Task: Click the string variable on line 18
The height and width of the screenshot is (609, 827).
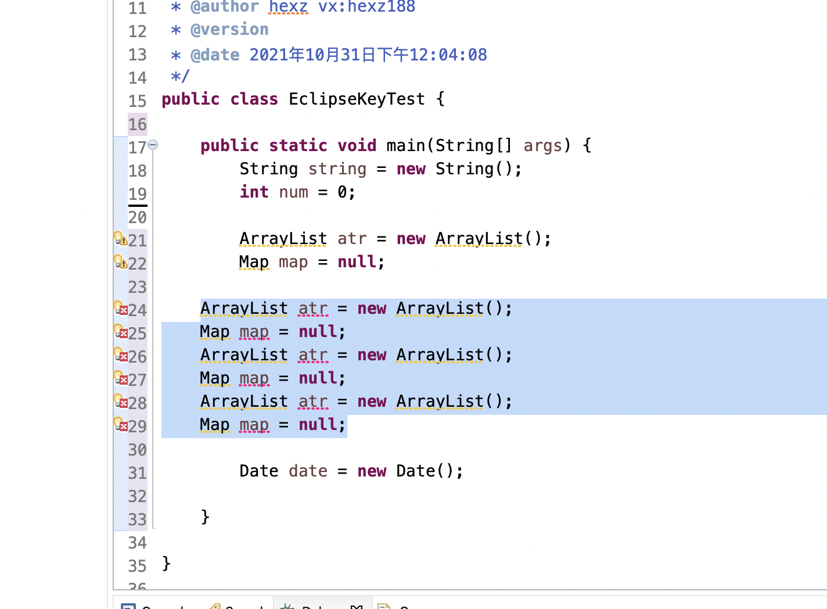Action: pyautogui.click(x=337, y=169)
